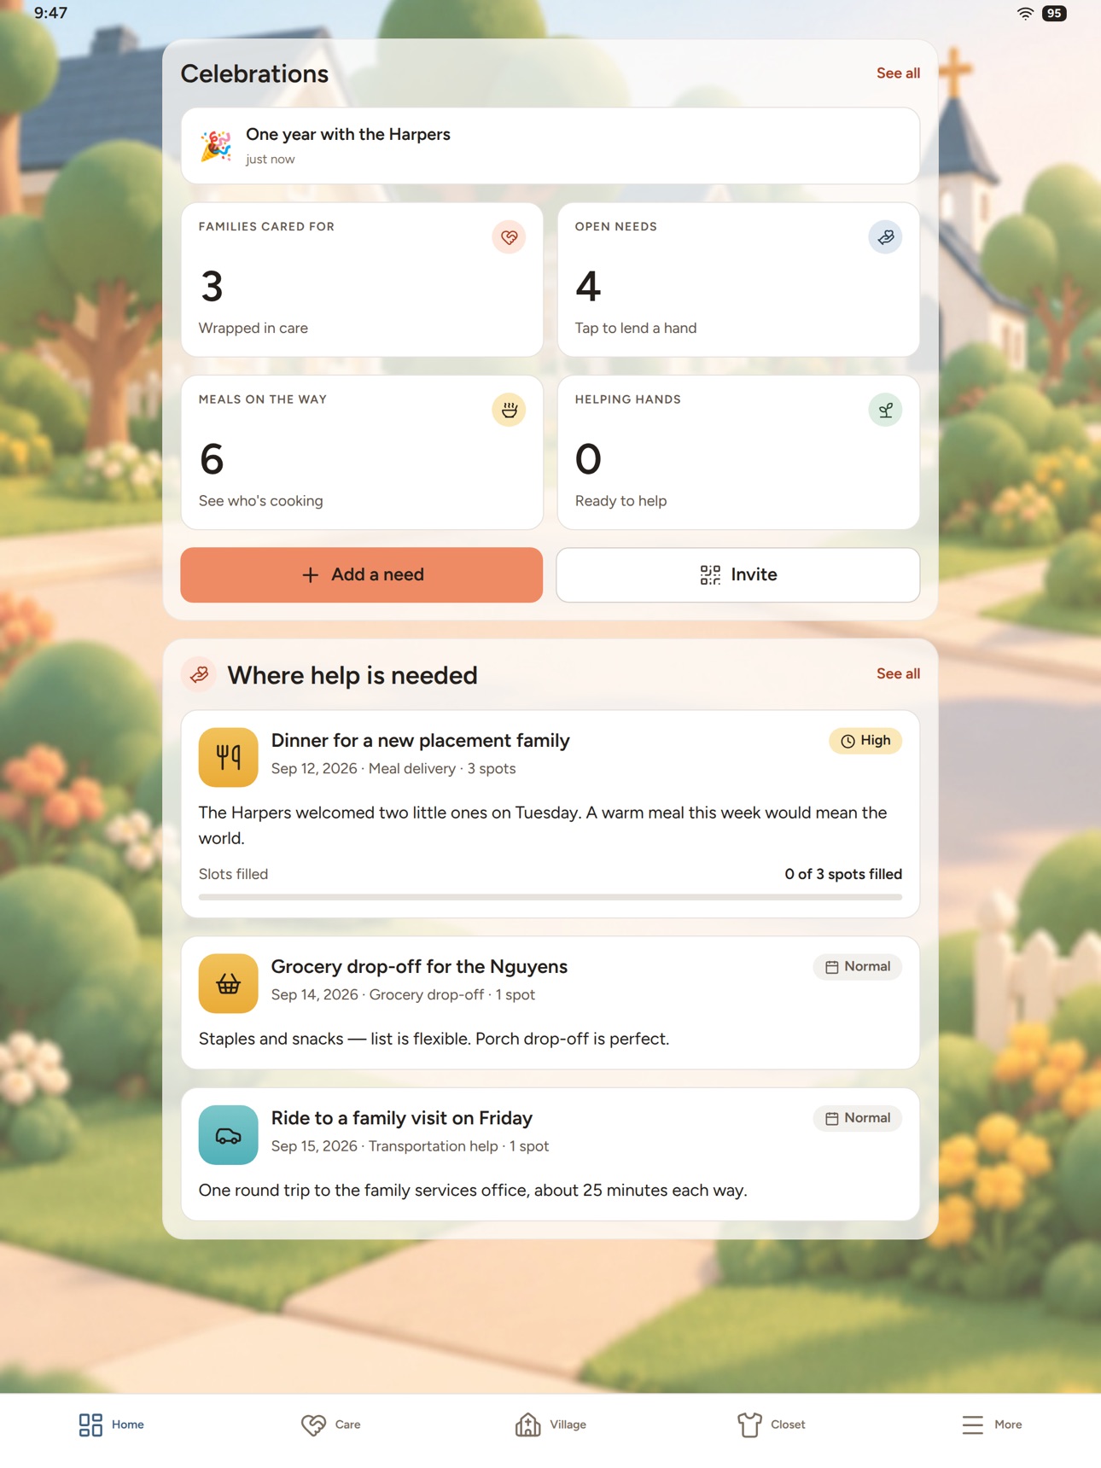Switch to the Closet tab label
This screenshot has width=1101, height=1468.
788,1424
